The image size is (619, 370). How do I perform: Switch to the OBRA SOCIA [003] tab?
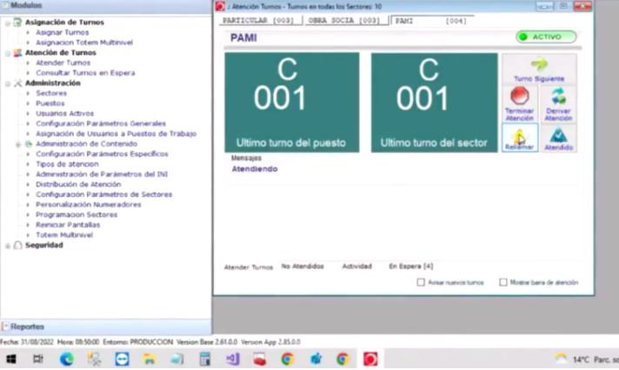[344, 20]
